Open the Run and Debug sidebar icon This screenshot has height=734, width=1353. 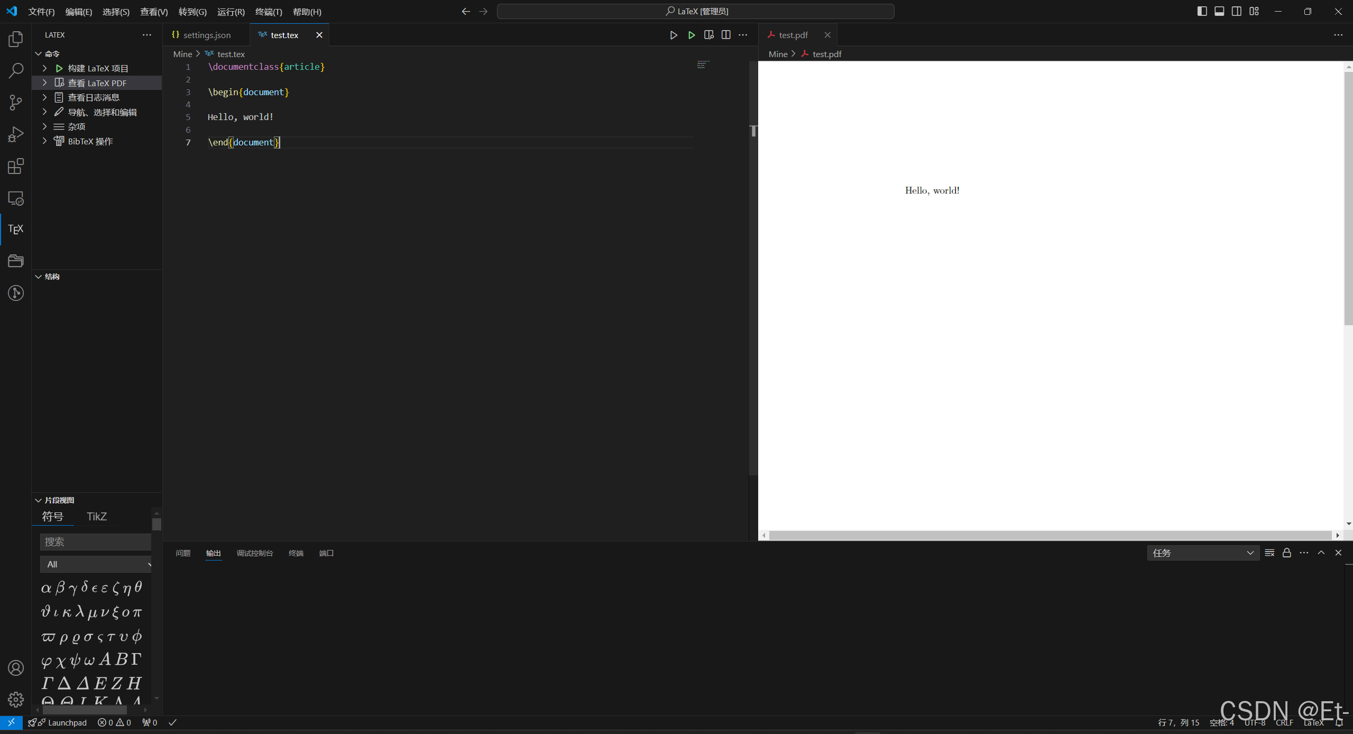[16, 134]
